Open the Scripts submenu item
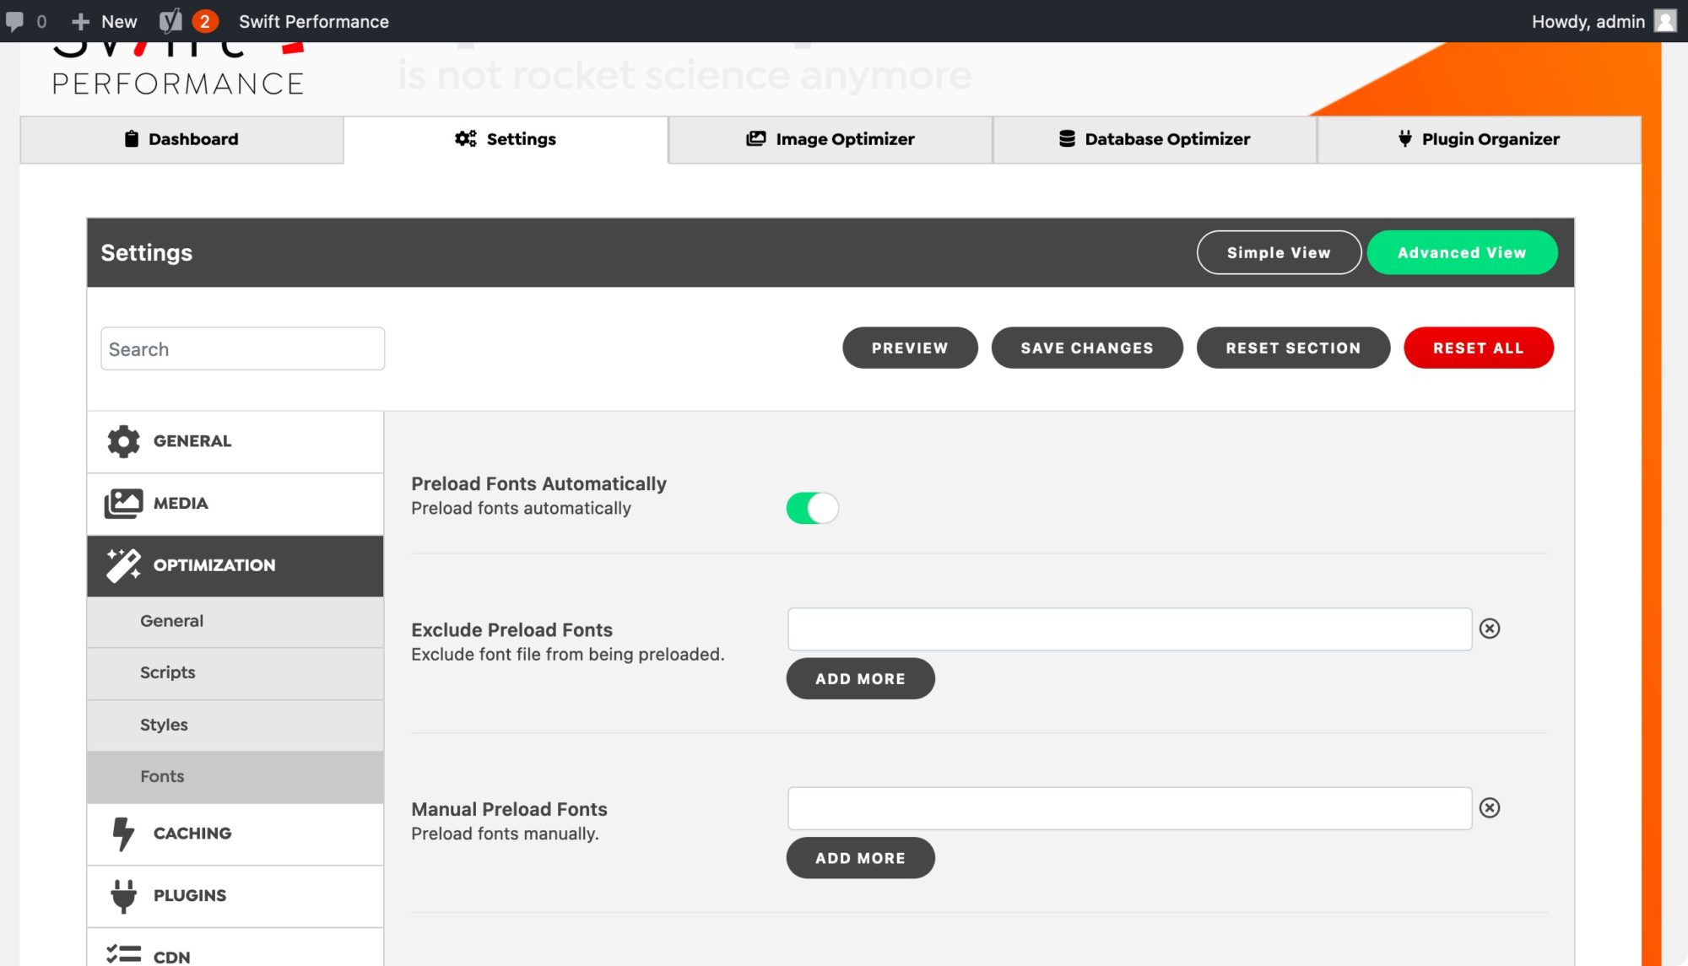The width and height of the screenshot is (1688, 966). pyautogui.click(x=168, y=672)
